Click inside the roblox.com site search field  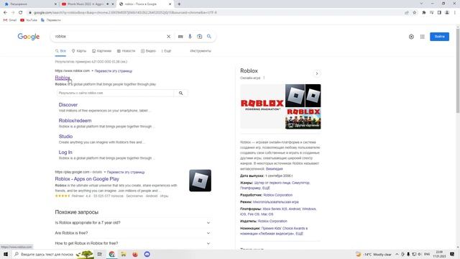(x=115, y=93)
